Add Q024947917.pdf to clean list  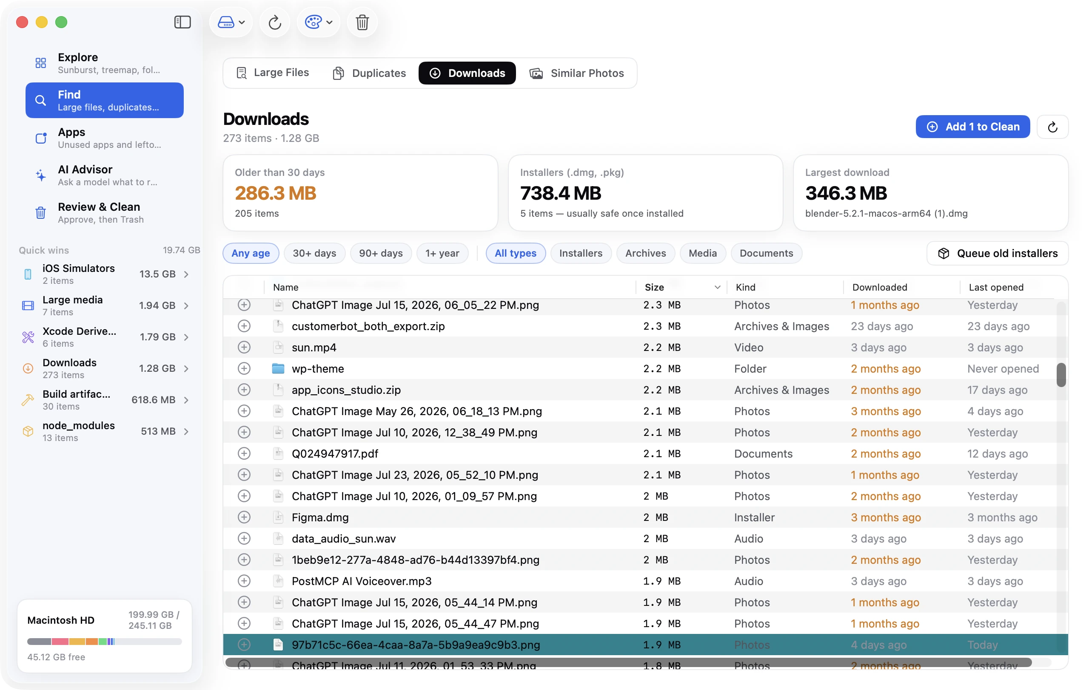(244, 453)
